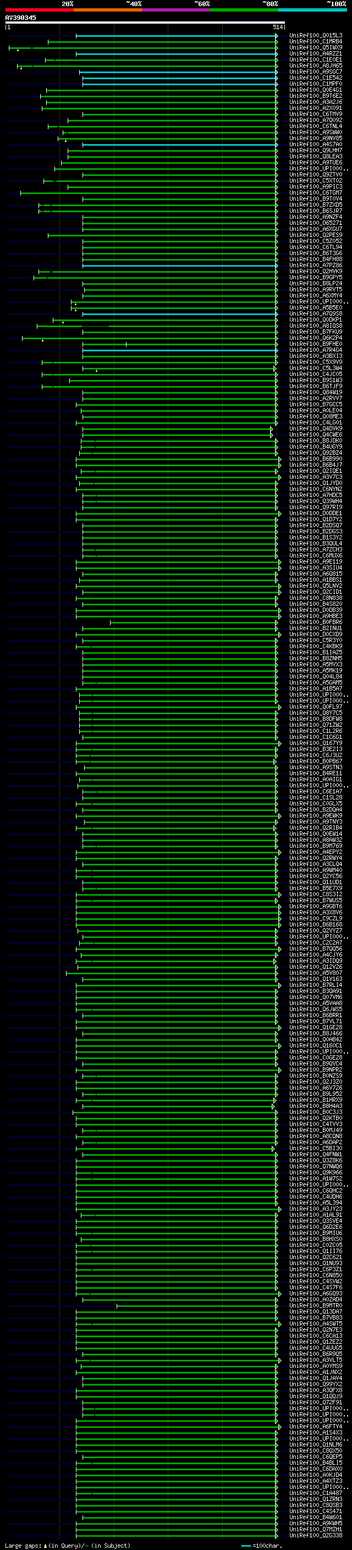Open UniRef100_C6TGM7 subject label

coord(316,193)
